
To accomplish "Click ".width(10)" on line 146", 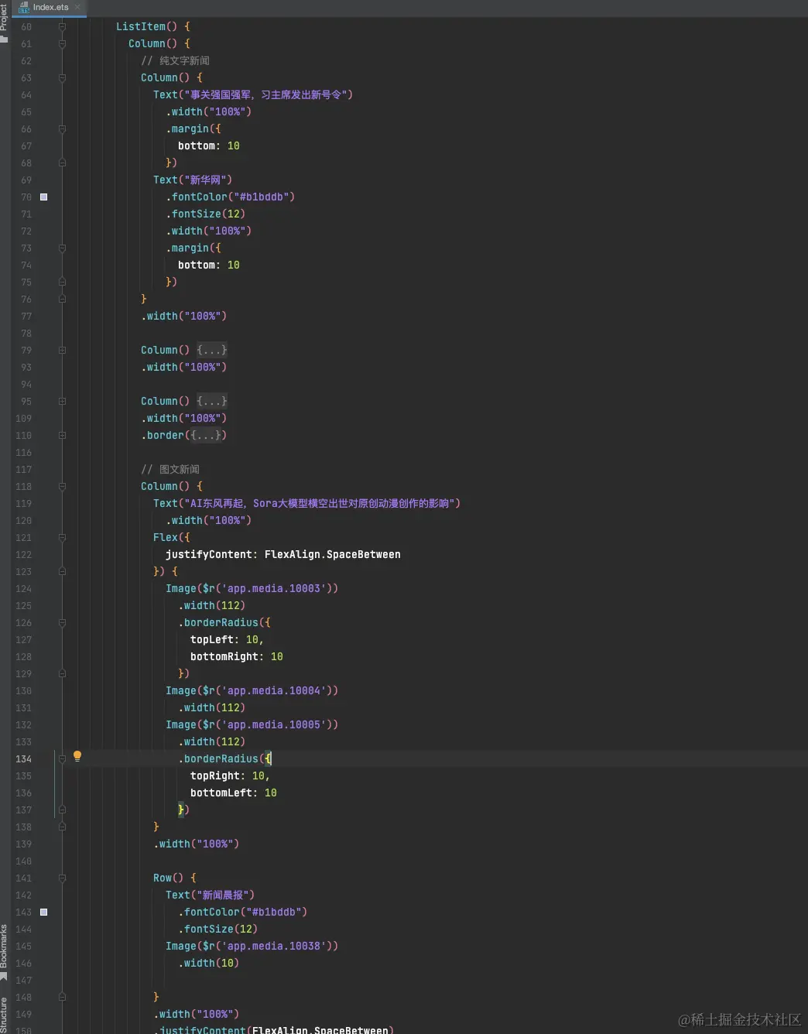I will 208,963.
